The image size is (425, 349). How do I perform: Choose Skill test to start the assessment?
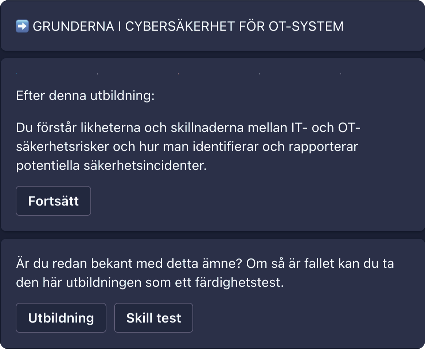tap(153, 318)
